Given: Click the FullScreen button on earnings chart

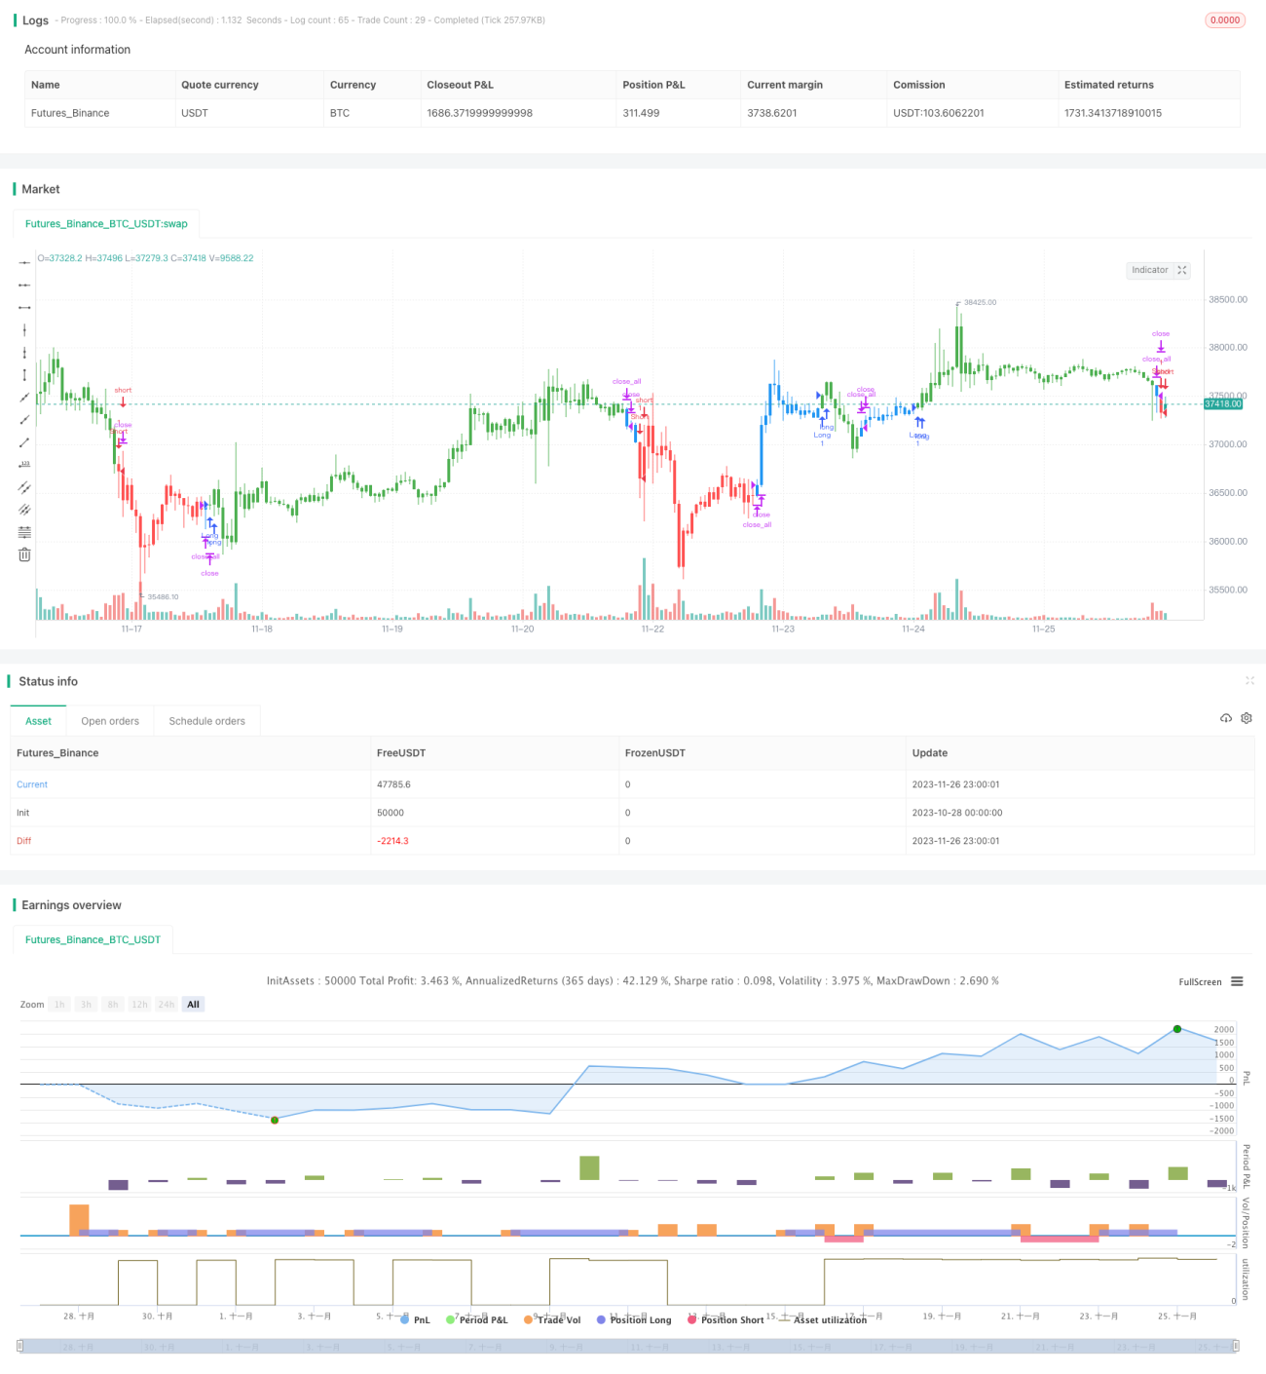Looking at the screenshot, I should tap(1200, 981).
